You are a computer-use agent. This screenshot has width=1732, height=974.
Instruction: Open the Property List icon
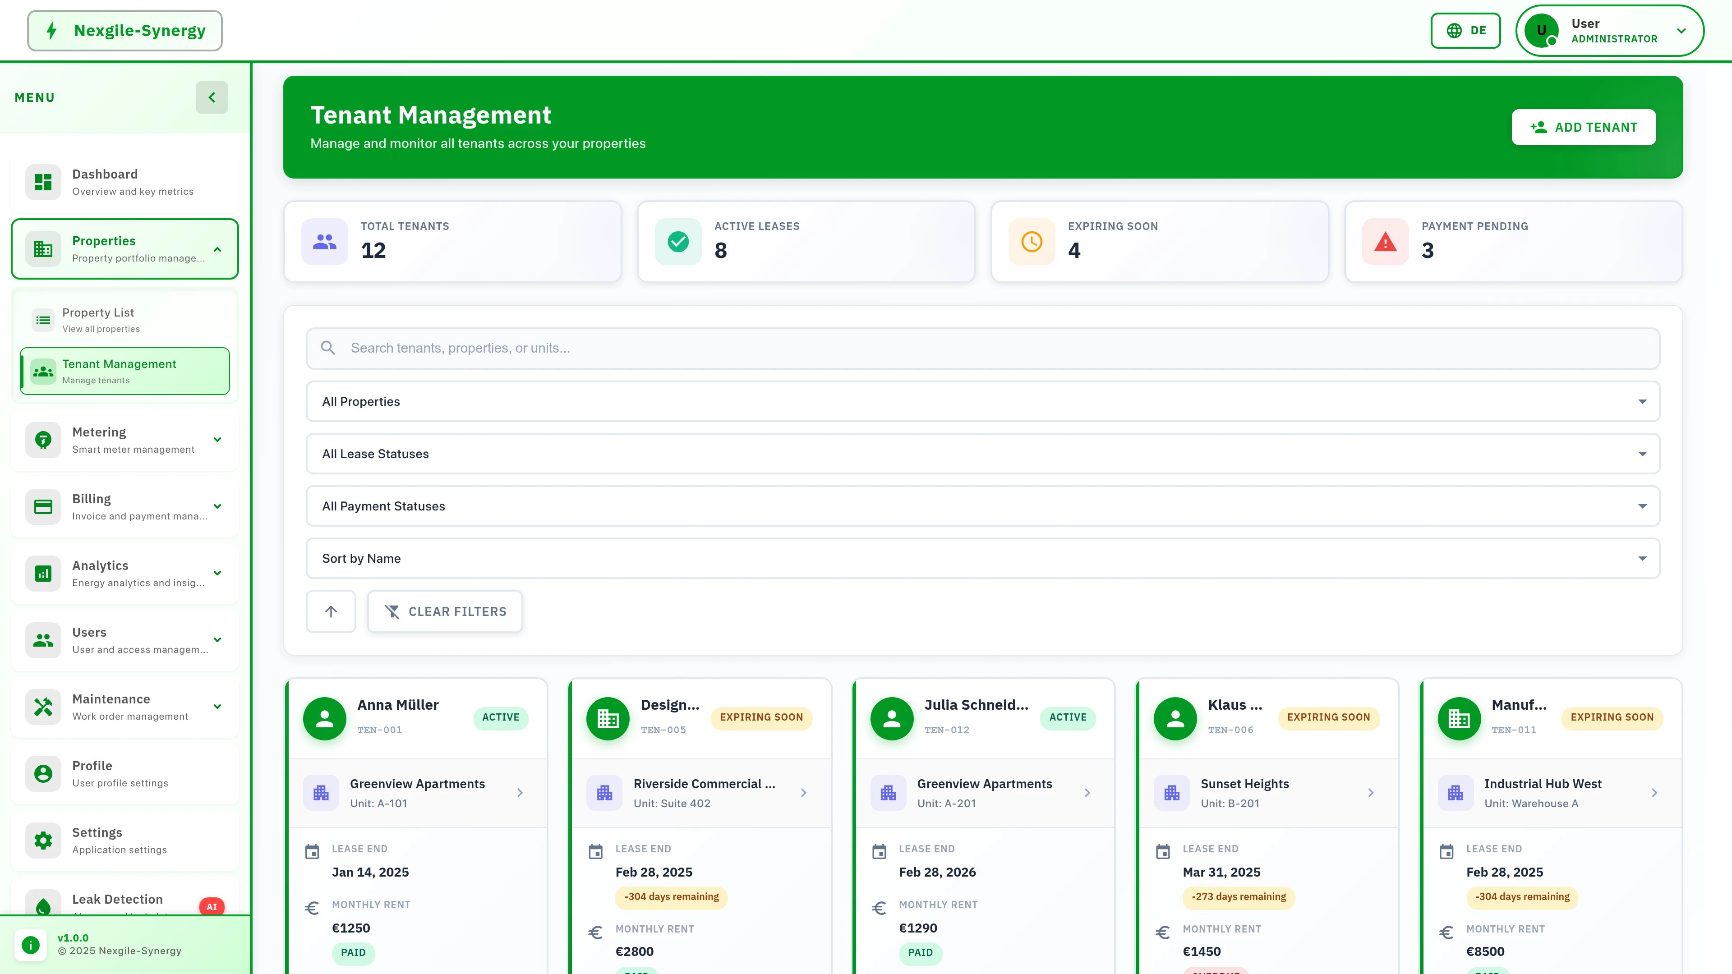click(x=43, y=319)
